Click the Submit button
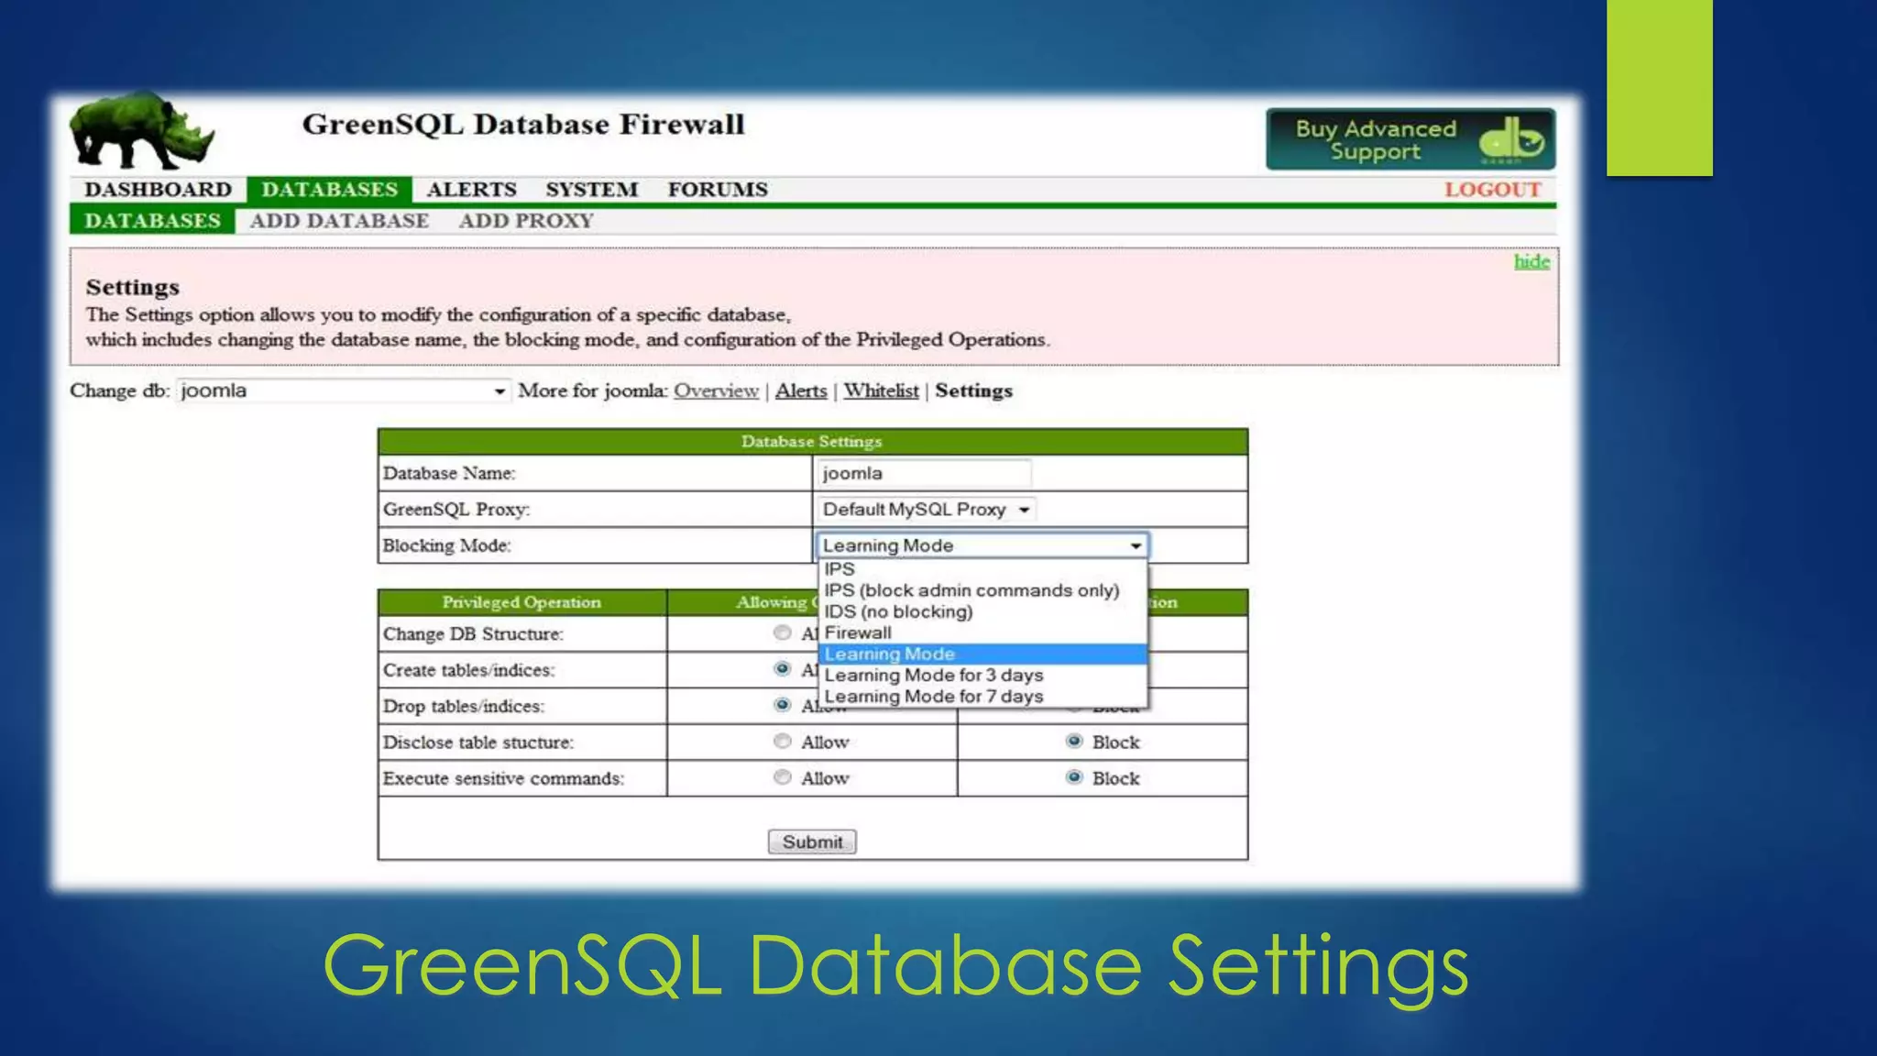Viewport: 1877px width, 1056px height. (812, 841)
